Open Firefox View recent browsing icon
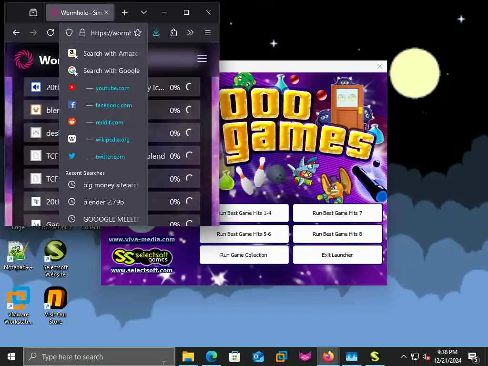Image resolution: width=488 pixels, height=366 pixels. (33, 12)
